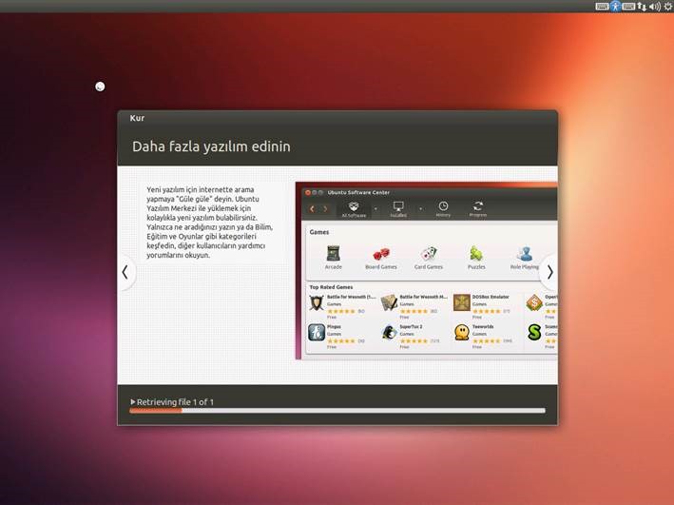Viewport: 674px width, 505px height.
Task: Open the dropdown arrow beside Installed
Action: click(420, 208)
